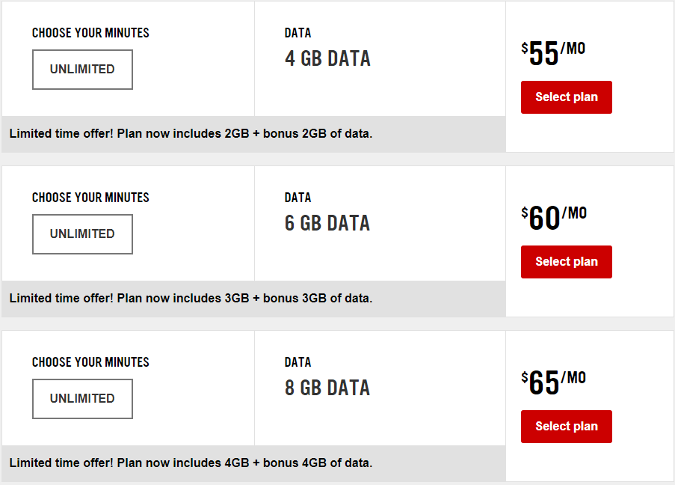Choose UNLIMITED minutes for the 6 GB plan

point(82,234)
